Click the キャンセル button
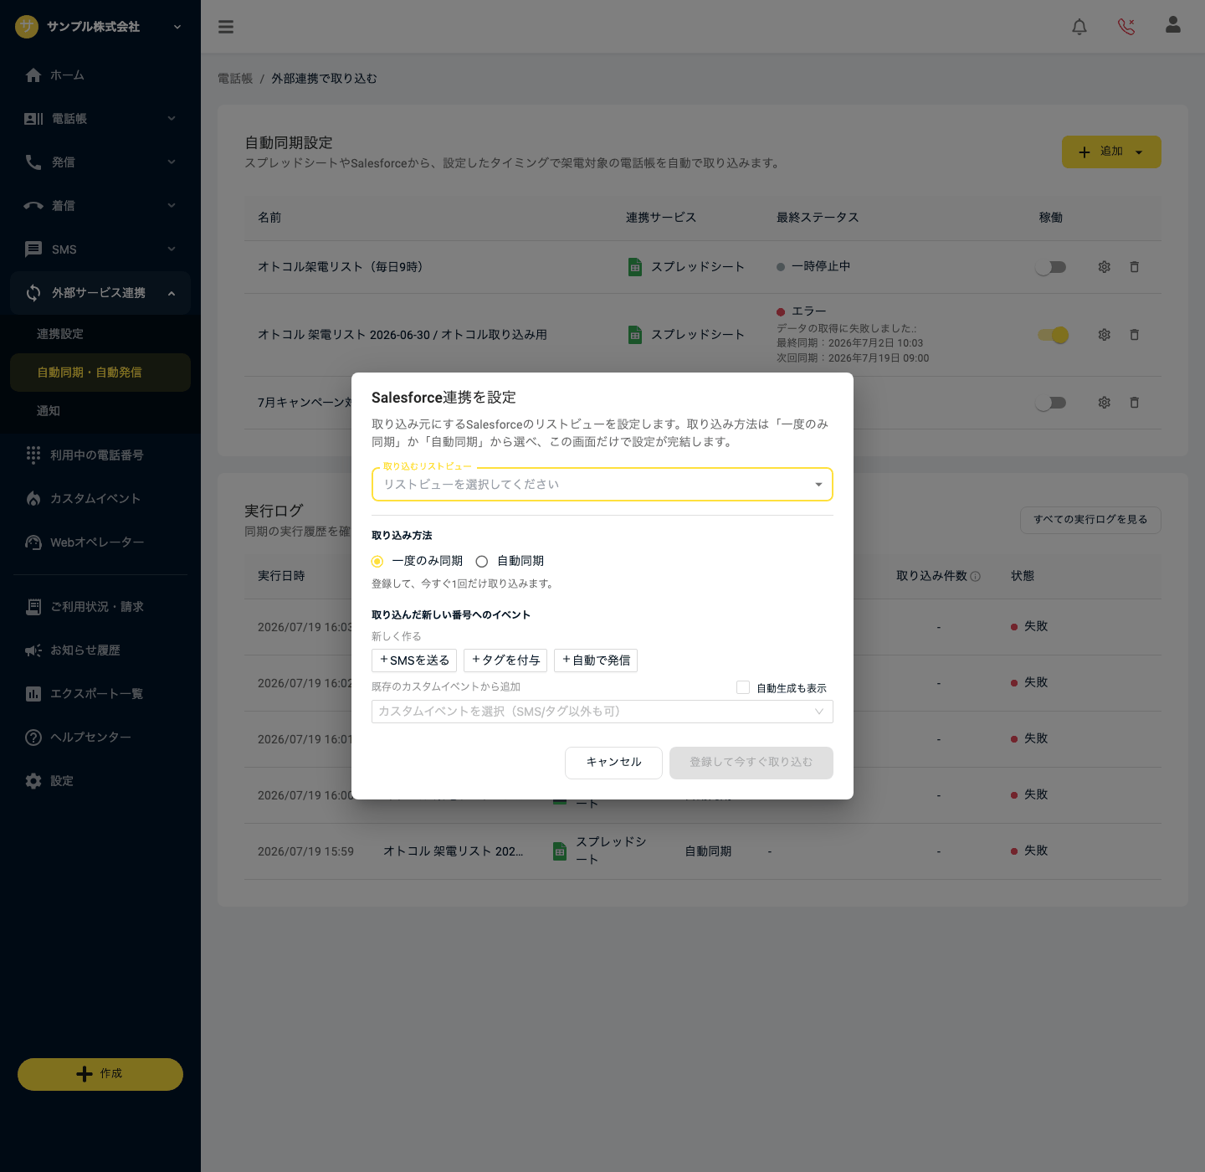 click(613, 763)
